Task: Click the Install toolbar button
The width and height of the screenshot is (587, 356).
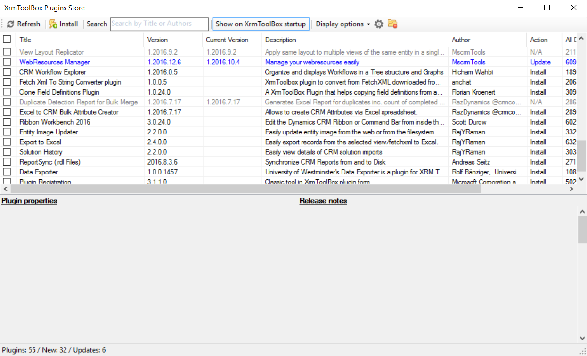Action: click(64, 24)
